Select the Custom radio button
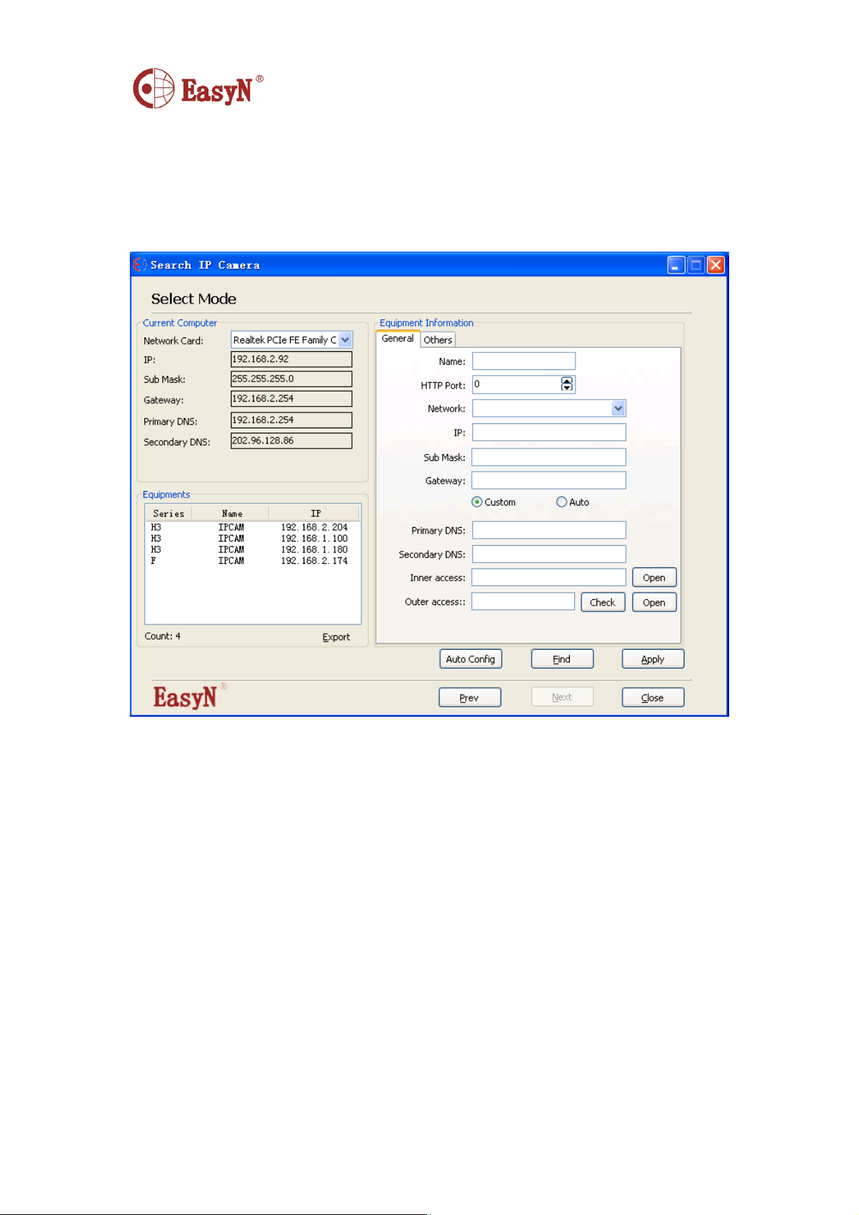Viewport: 859px width, 1215px height. (x=477, y=502)
